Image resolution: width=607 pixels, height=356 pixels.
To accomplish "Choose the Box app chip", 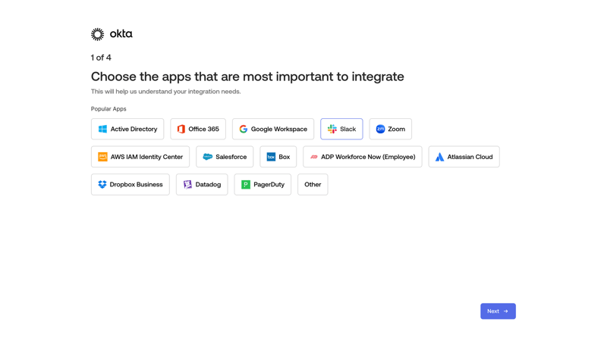I will click(x=278, y=157).
